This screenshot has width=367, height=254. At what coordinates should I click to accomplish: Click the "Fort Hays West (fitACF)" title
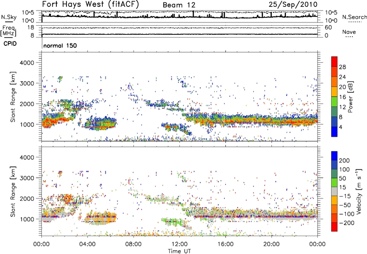tap(90, 4)
